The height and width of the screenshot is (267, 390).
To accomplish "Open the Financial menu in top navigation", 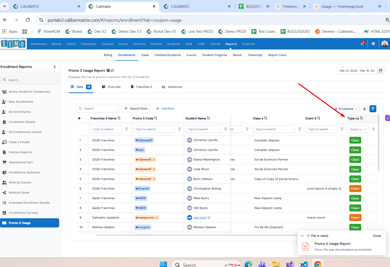I will pyautogui.click(x=248, y=44).
